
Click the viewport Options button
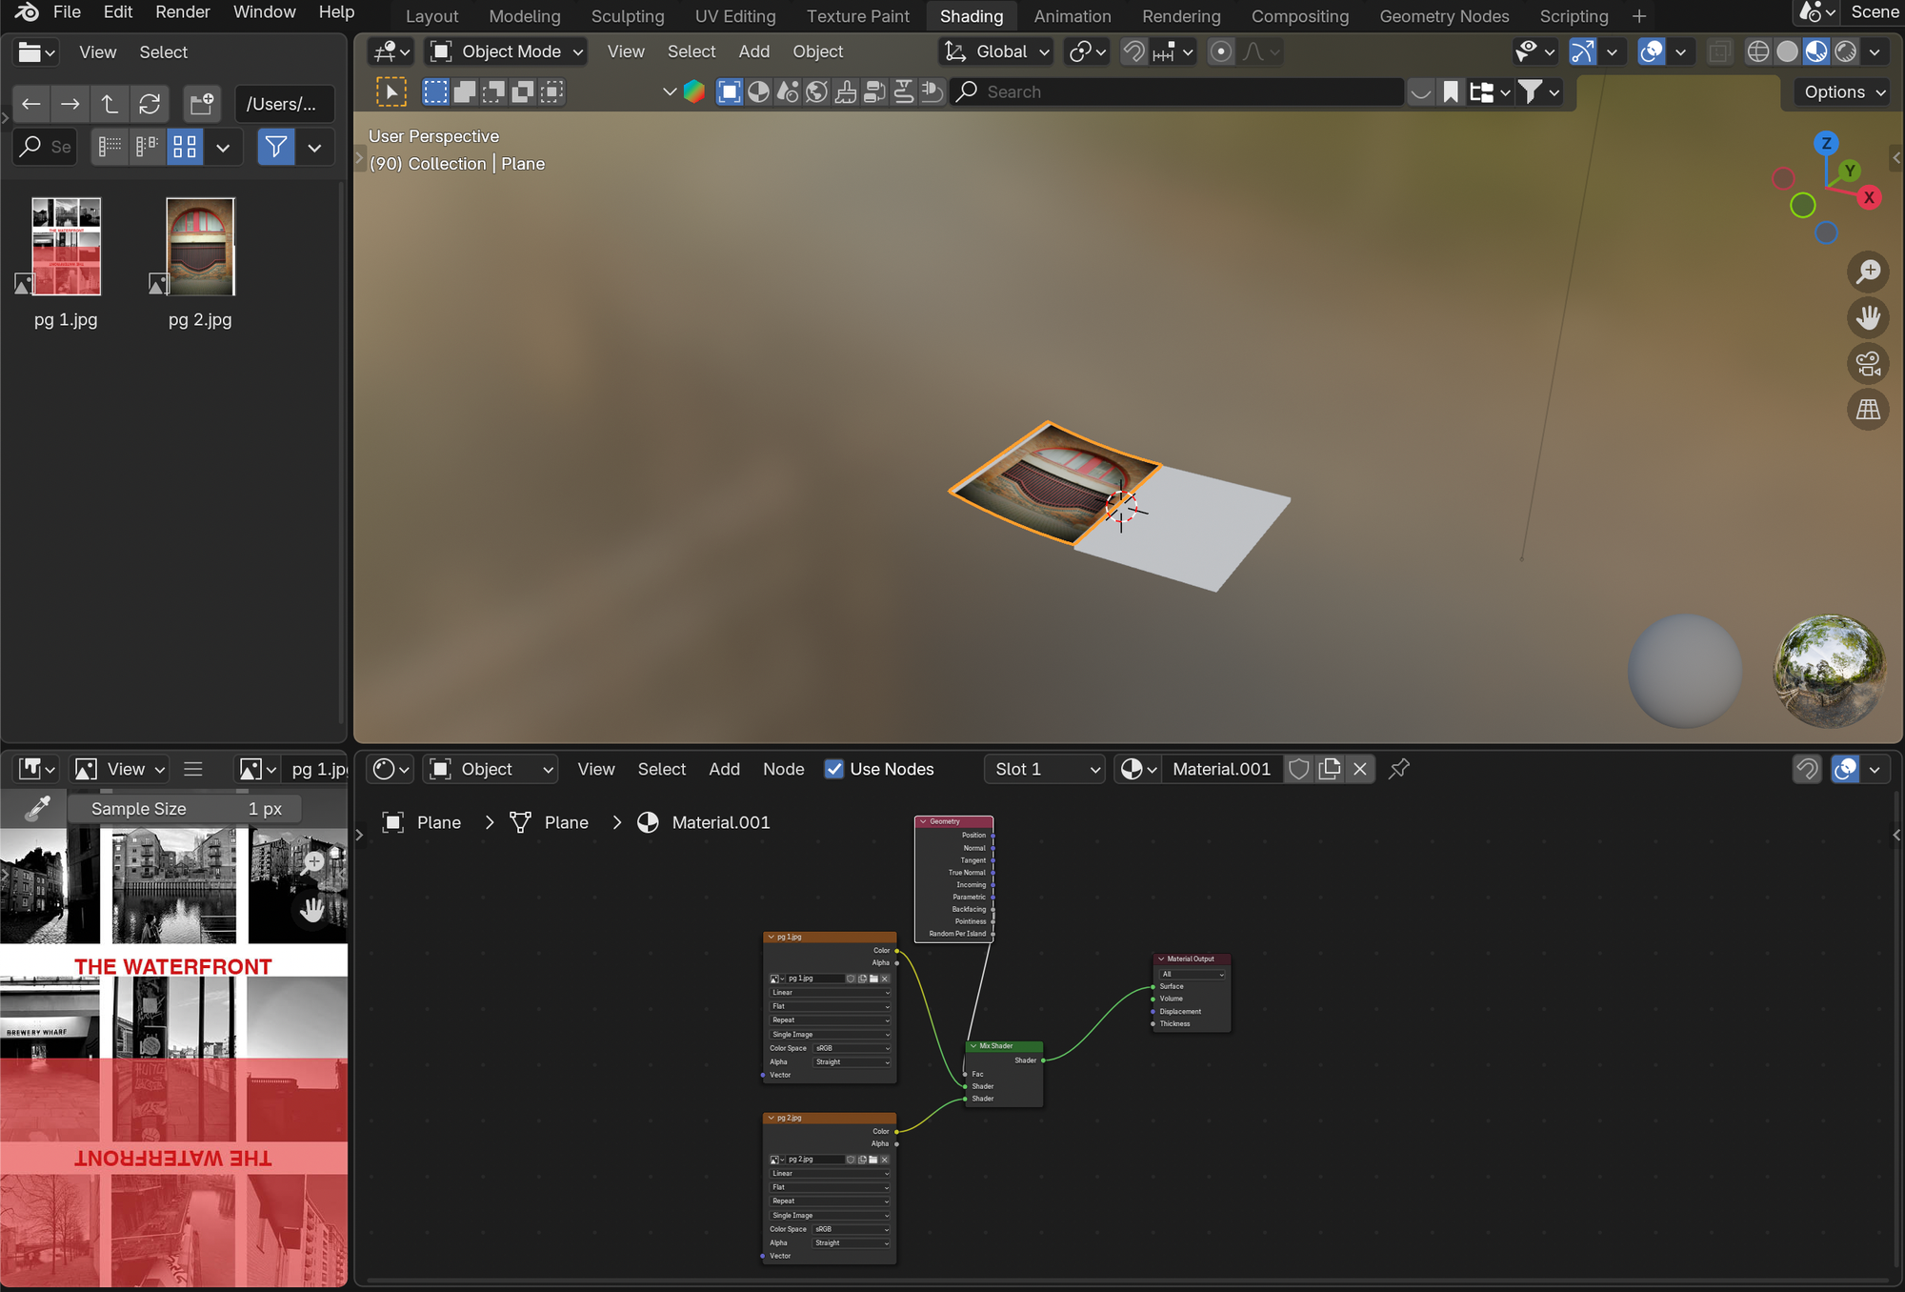coord(1844,92)
